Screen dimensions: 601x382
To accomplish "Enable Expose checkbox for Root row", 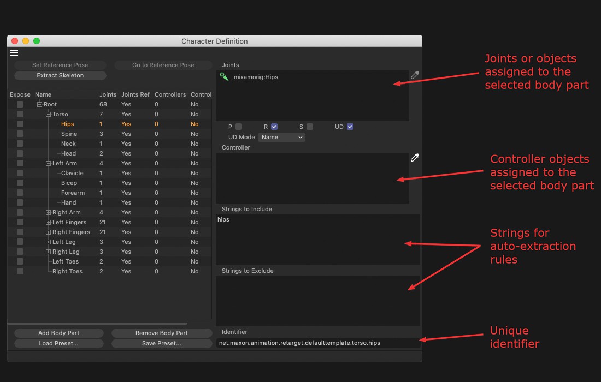I will click(x=20, y=104).
